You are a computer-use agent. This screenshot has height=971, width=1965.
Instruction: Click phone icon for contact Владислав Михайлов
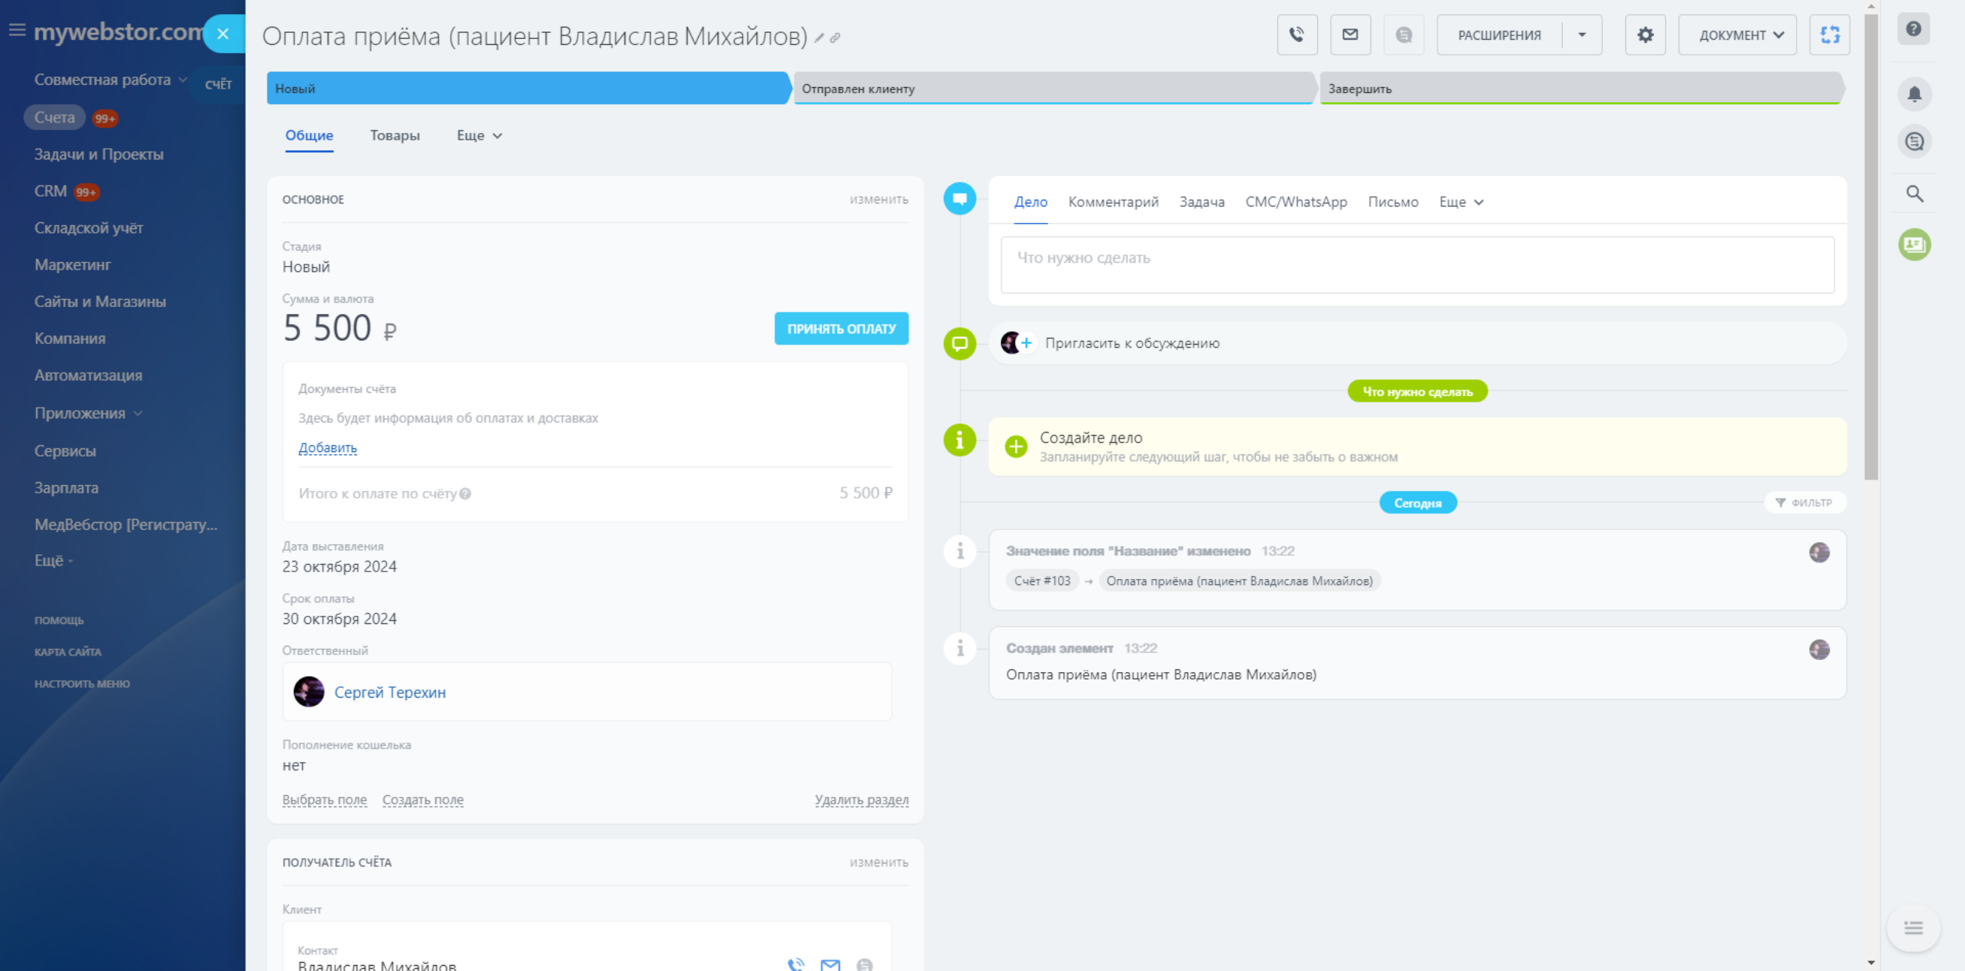pyautogui.click(x=796, y=965)
